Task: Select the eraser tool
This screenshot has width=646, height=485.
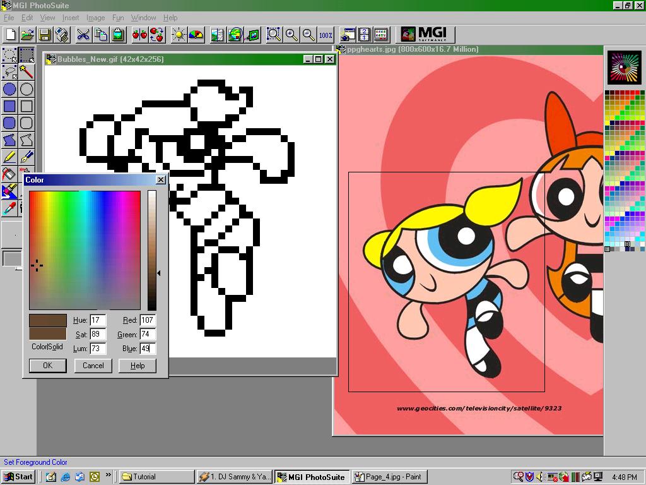Action: [9, 191]
